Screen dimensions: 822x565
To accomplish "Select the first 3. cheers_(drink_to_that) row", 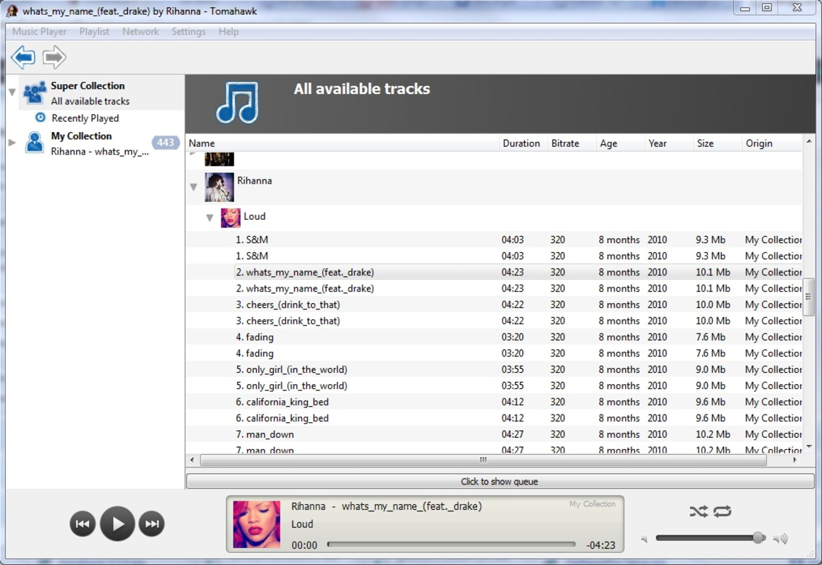I will tap(494, 305).
